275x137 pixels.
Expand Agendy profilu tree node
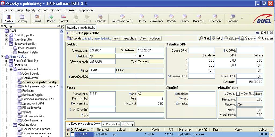click(x=6, y=40)
